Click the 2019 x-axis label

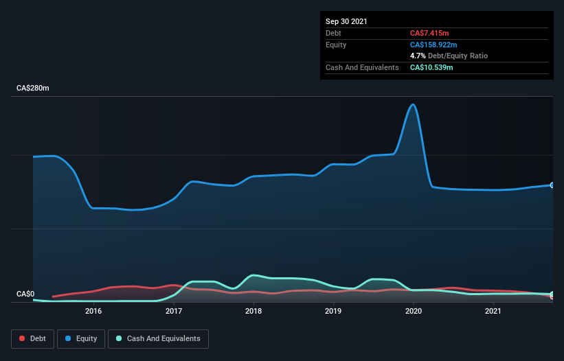tap(333, 311)
